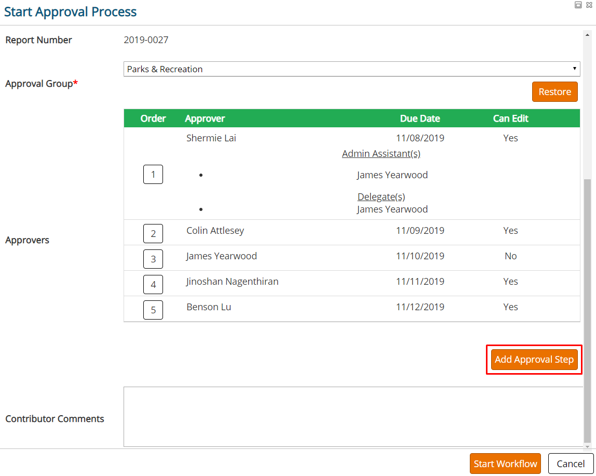Viewport: 596px width, 476px height.
Task: Click the vertical scrollbar thumb
Action: point(587,311)
